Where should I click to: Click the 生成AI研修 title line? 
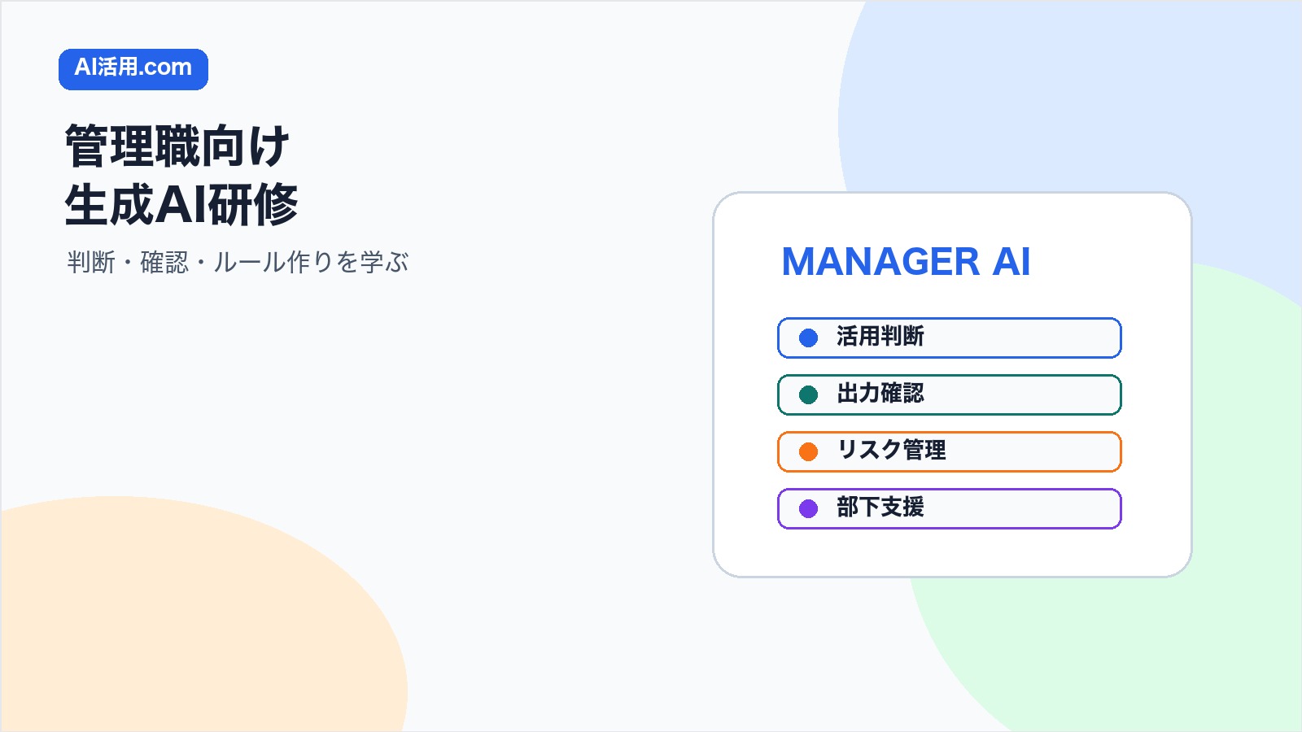tap(181, 204)
